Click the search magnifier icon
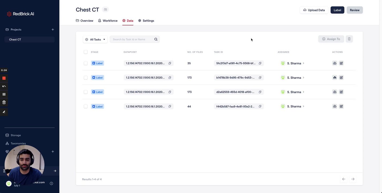The width and height of the screenshot is (382, 193). tap(156, 39)
